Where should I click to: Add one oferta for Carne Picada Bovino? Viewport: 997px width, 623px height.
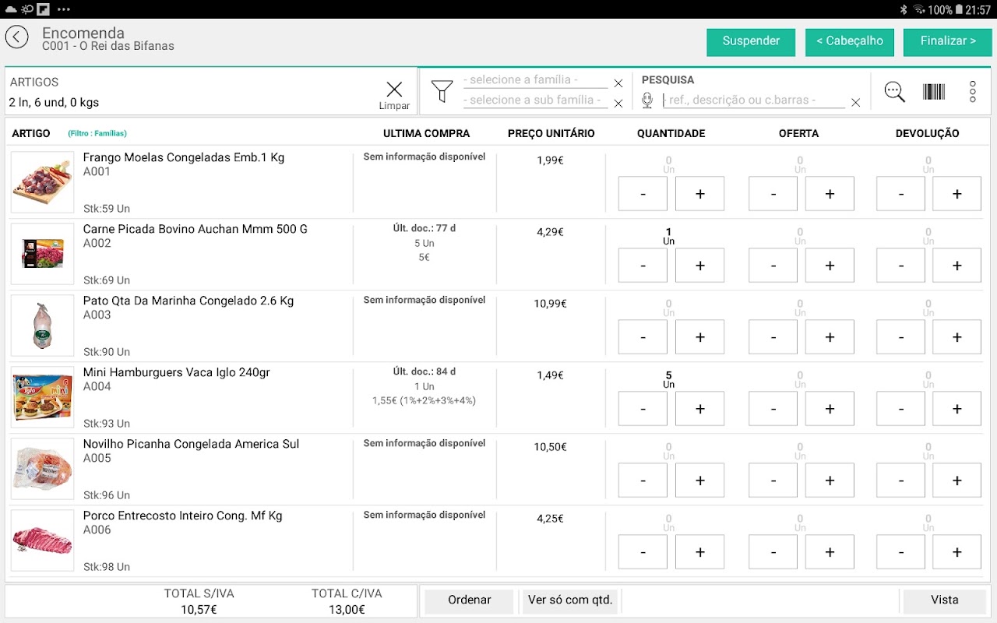(830, 266)
